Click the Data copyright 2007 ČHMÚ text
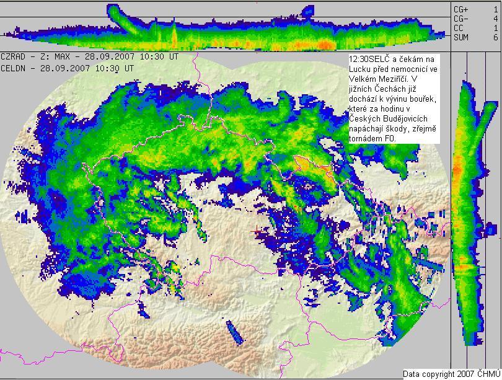 tap(451, 374)
